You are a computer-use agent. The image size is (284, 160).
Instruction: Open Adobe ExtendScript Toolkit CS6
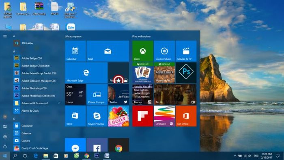coord(37,73)
